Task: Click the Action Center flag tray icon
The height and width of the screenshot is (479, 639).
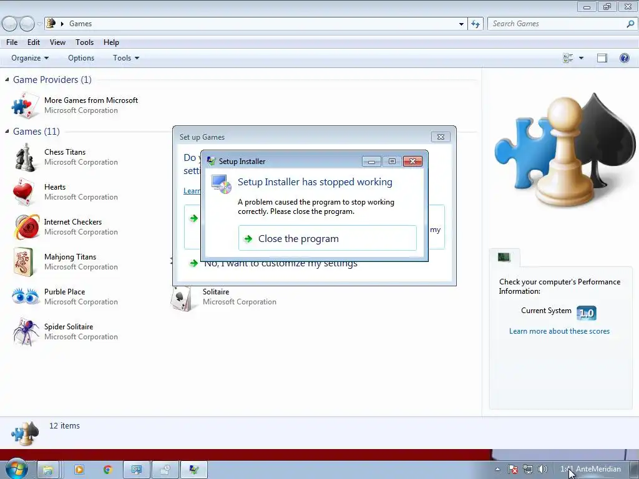Action: click(513, 469)
